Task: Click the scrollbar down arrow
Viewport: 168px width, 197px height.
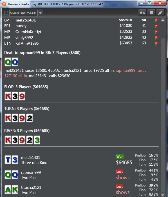Action: (x=163, y=195)
